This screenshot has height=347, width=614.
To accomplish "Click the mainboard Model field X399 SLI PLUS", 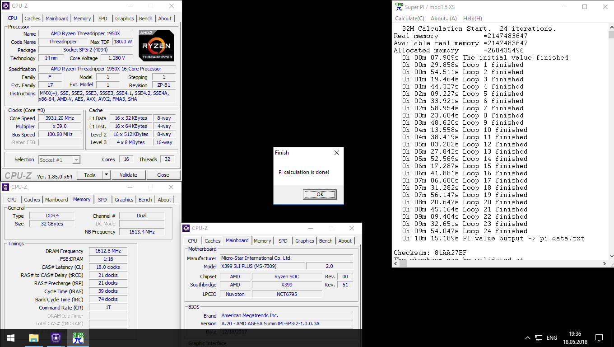I will [262, 266].
